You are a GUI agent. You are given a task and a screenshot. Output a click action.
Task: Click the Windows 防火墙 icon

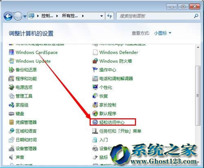click(95, 61)
